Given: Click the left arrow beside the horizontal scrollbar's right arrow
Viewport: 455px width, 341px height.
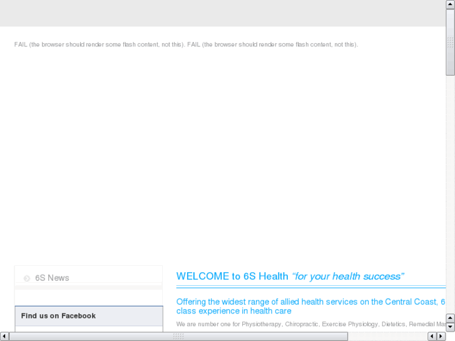Looking at the screenshot, I should coord(432,337).
